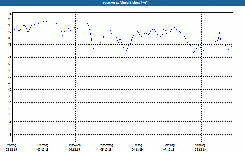Click the '%' unit label on y-axis
The width and height of the screenshot is (245, 153).
pos(10,14)
